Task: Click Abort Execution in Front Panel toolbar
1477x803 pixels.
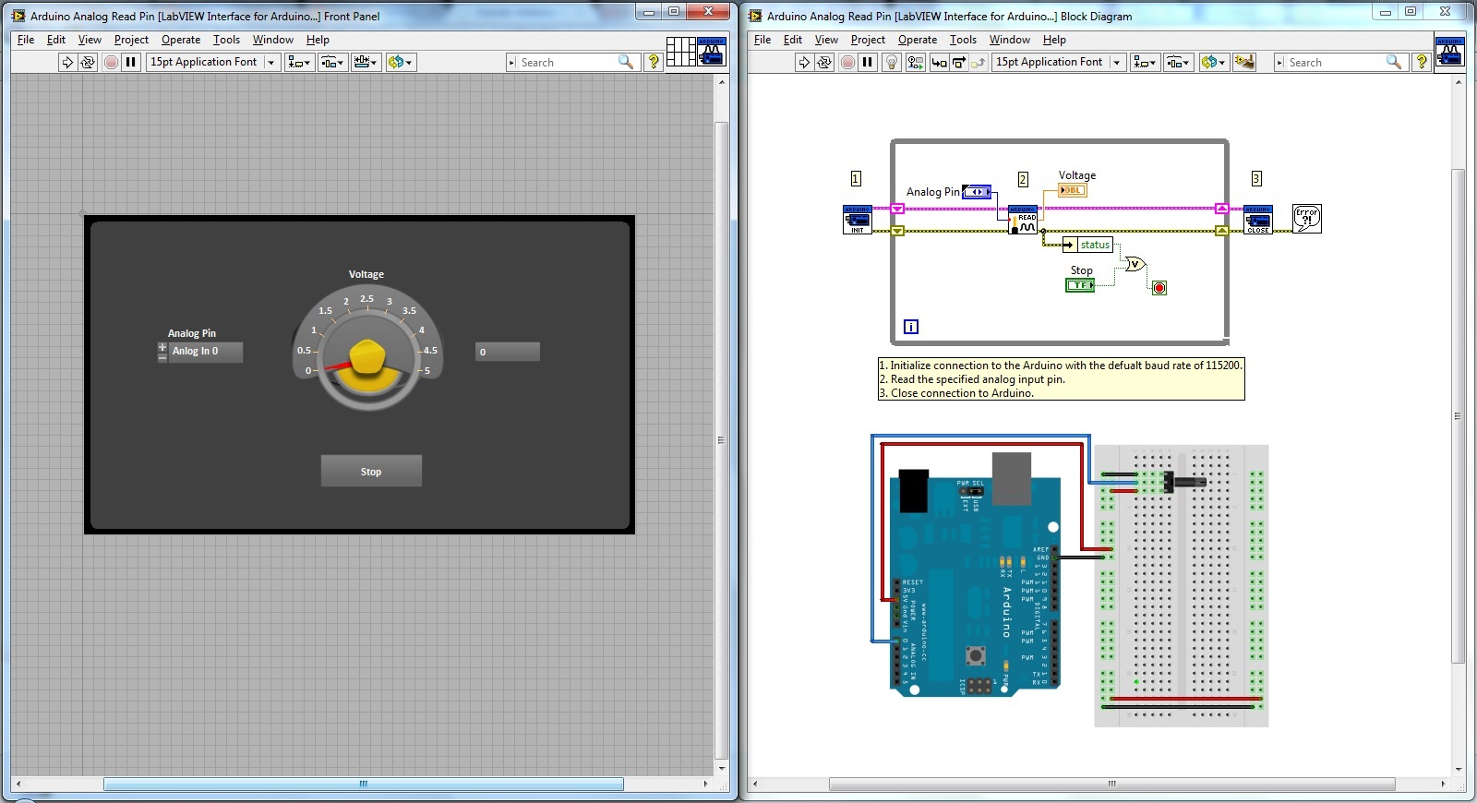Action: click(x=111, y=62)
